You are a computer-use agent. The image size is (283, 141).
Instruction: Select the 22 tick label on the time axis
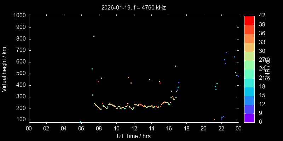click(221, 128)
